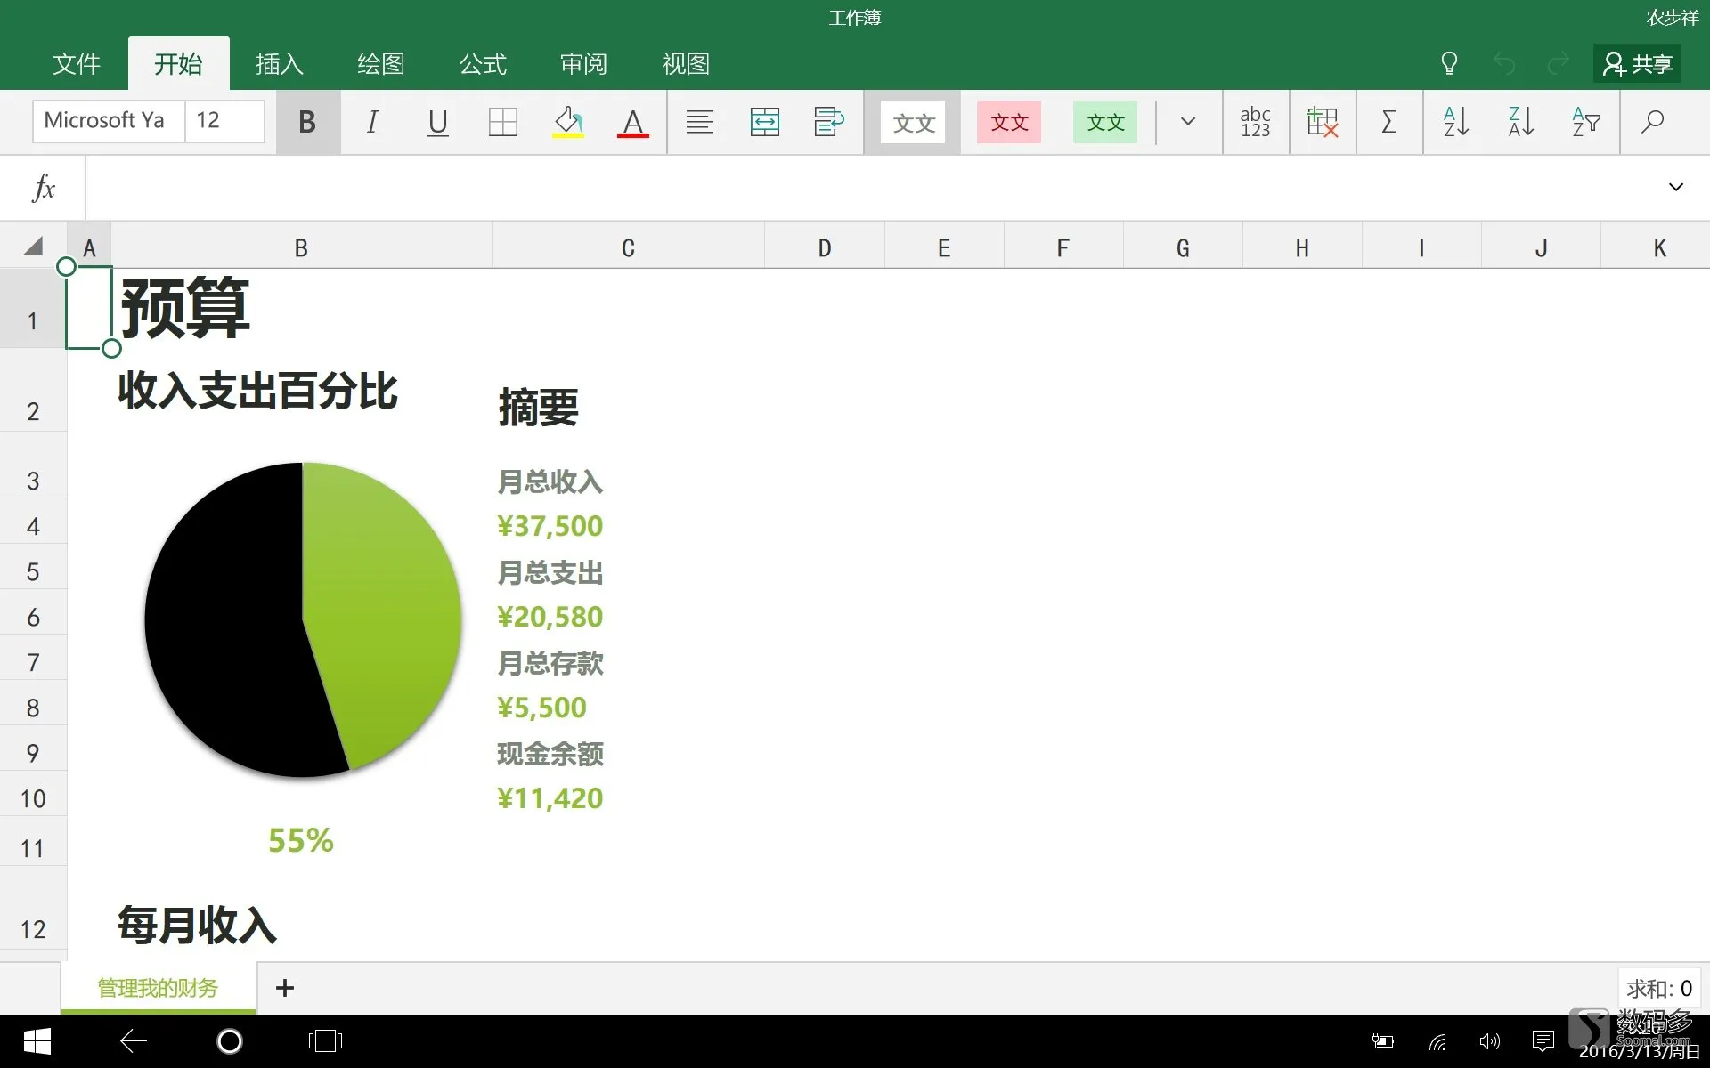Open the volume control in tray
Screen dimensions: 1710x1068
pos(1489,1041)
